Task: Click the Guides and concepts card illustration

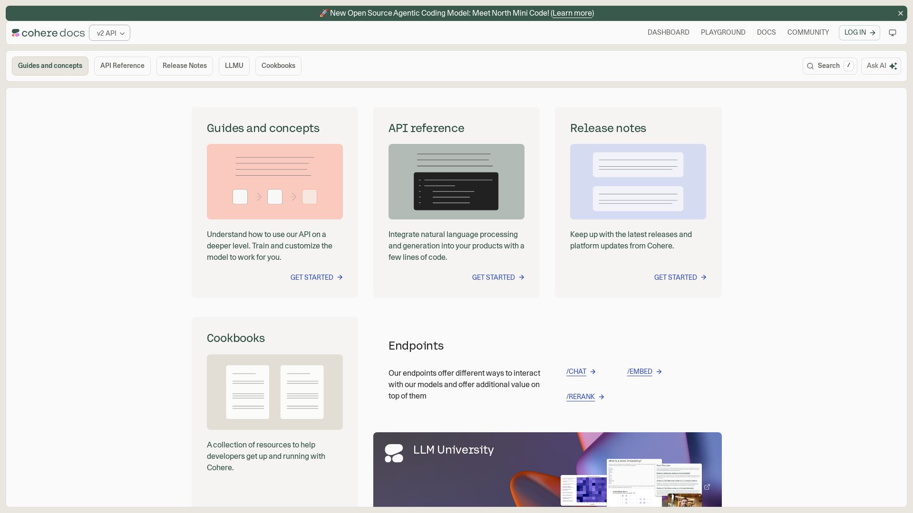Action: 275,181
